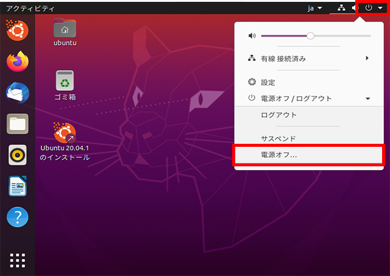Open the ja input source dropdown
The height and width of the screenshot is (276, 390).
click(314, 8)
